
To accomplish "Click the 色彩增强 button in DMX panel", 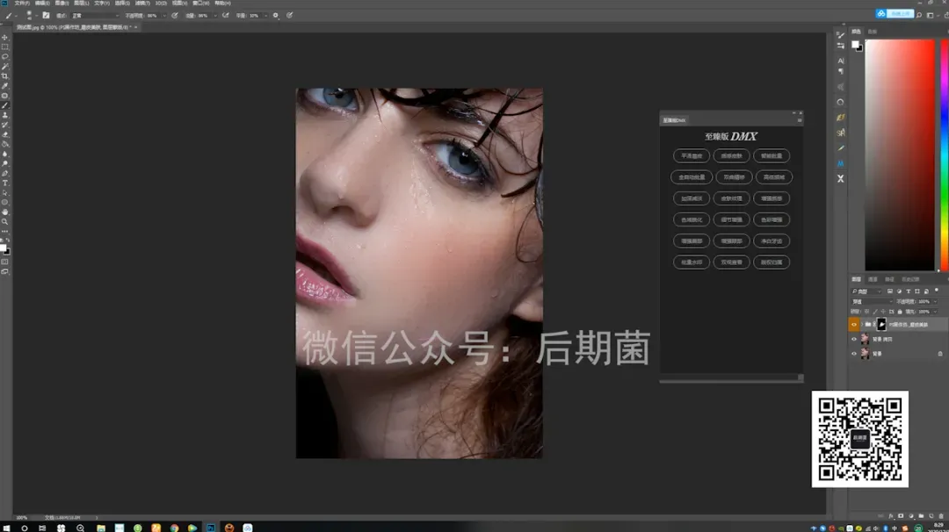I will 772,219.
